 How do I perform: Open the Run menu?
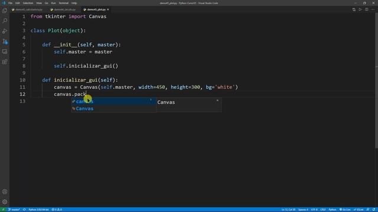click(53, 3)
